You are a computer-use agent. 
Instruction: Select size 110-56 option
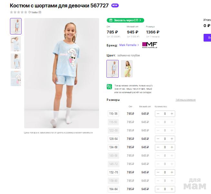coord(113,114)
